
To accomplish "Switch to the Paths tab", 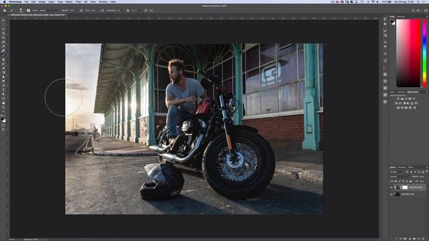I will (x=410, y=167).
